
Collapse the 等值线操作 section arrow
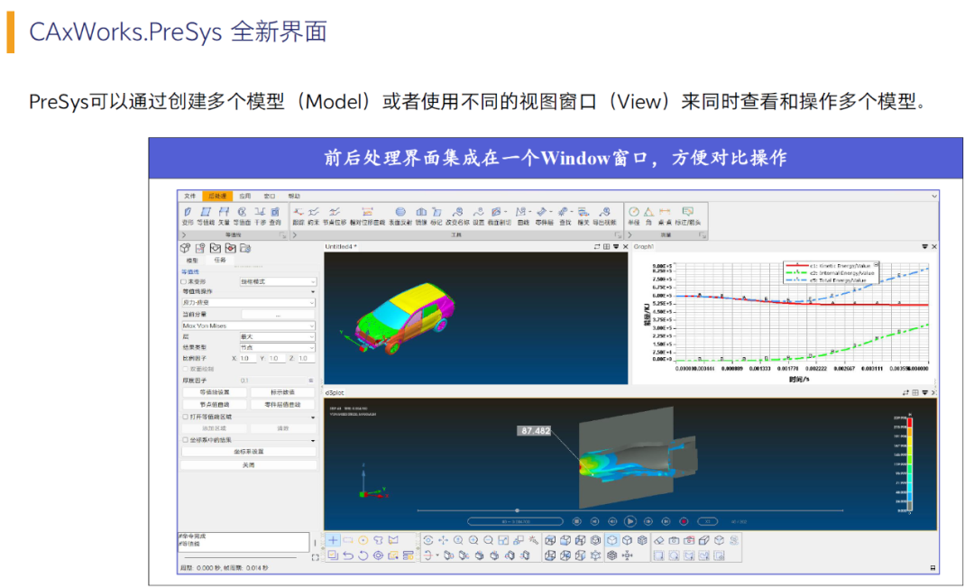point(312,291)
